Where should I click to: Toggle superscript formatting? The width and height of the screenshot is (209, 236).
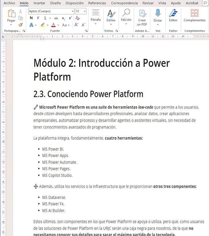70,18
